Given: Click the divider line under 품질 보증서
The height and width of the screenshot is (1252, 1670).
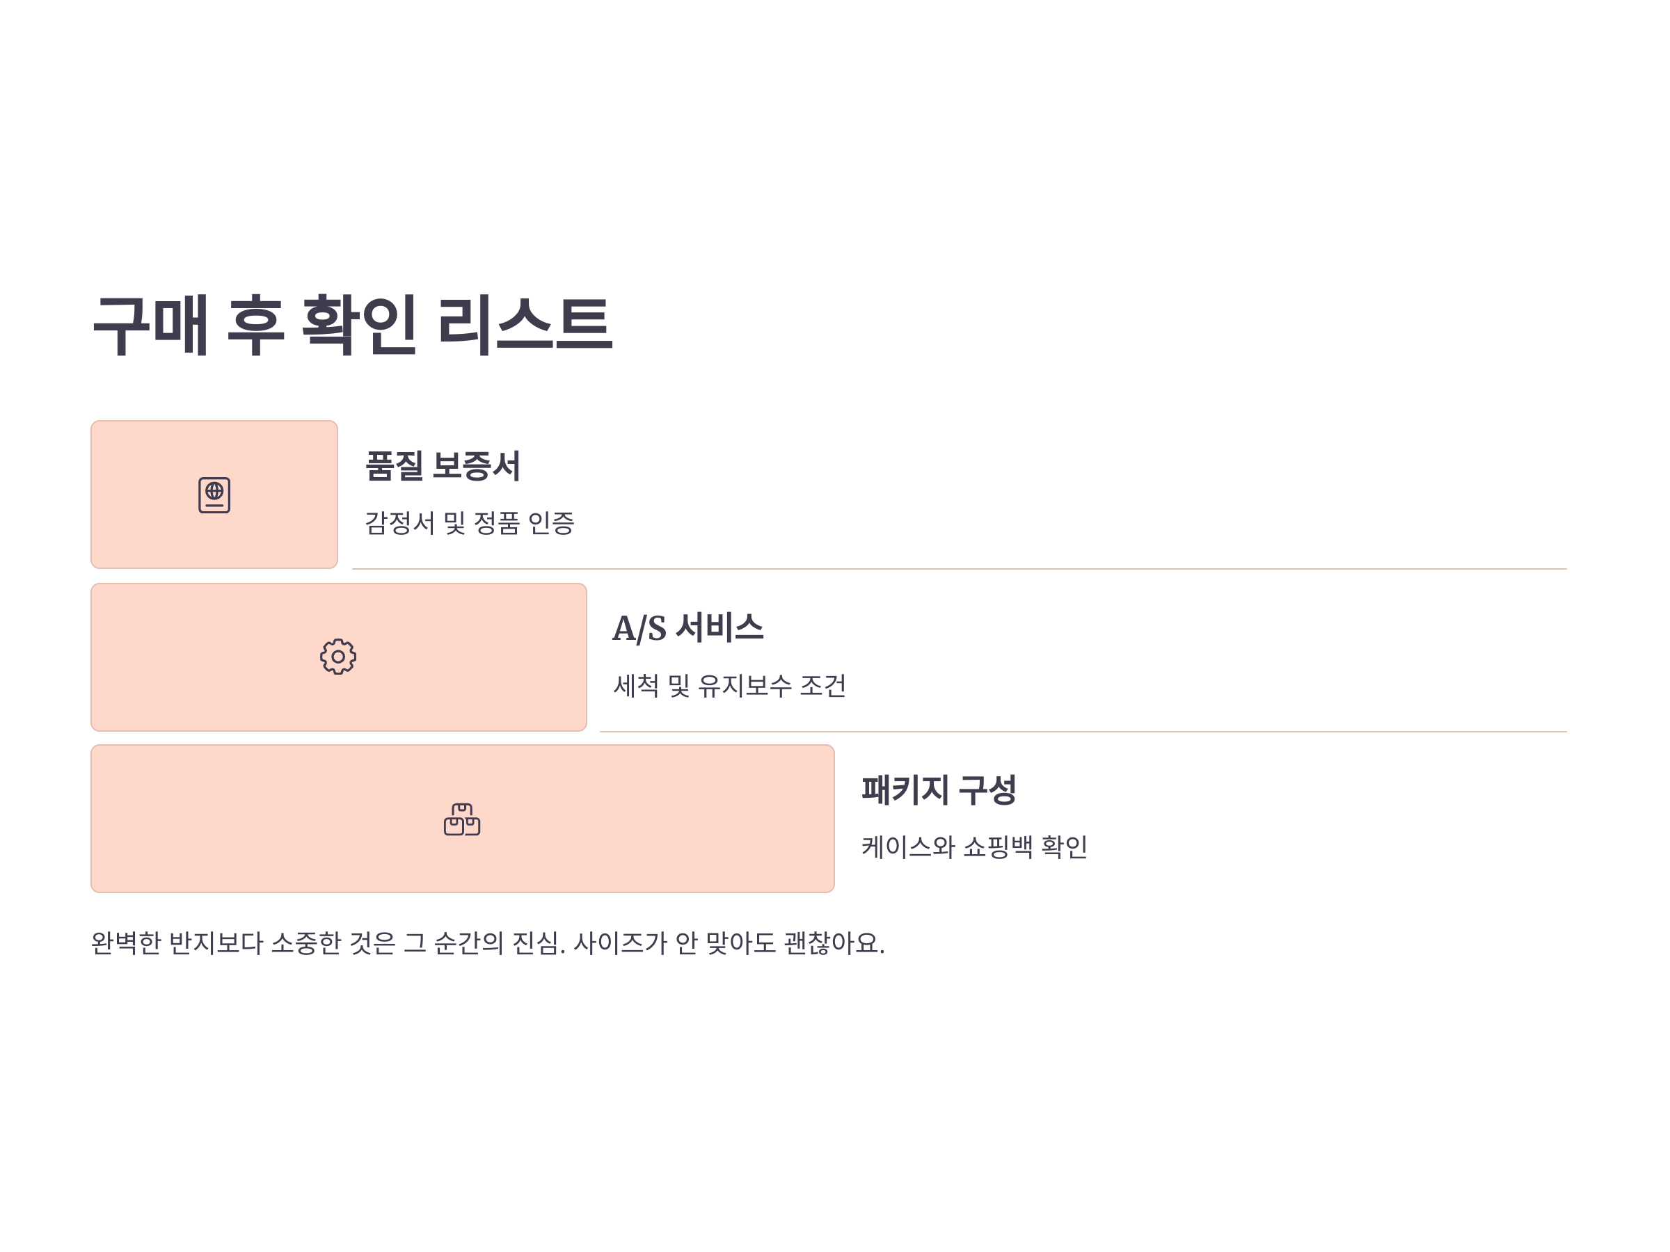Looking at the screenshot, I should (959, 569).
